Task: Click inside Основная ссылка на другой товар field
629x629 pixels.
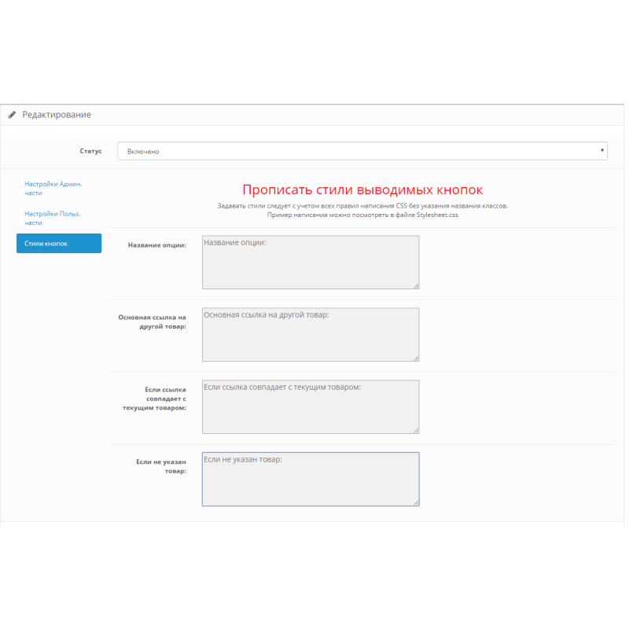Action: (310, 334)
